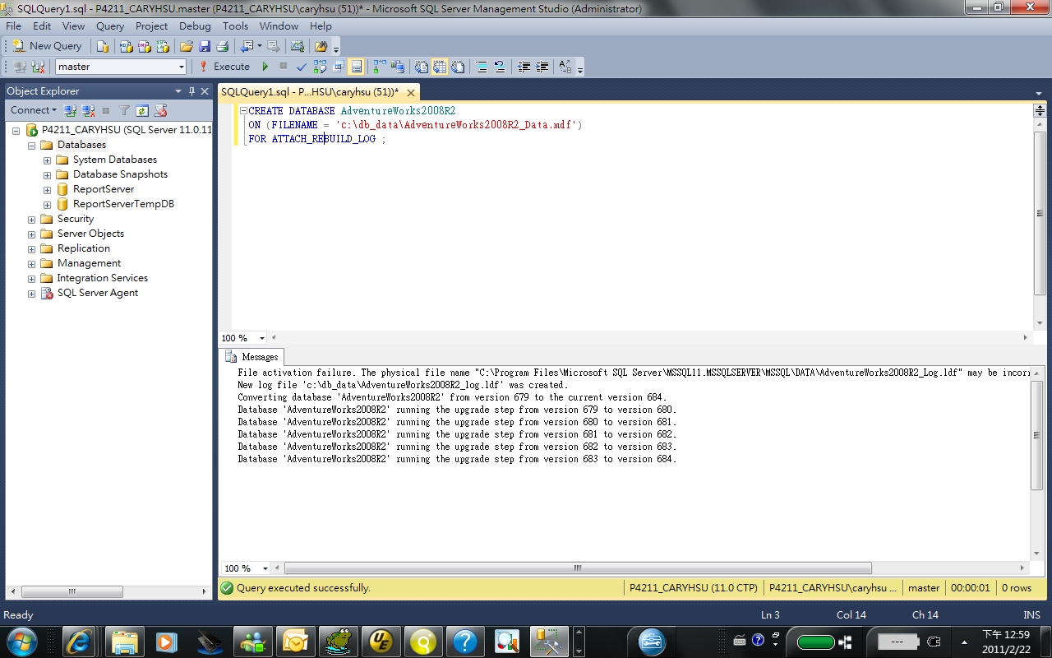Viewport: 1052px width, 658px height.
Task: Click the Filter funnel icon in Object Explorer
Action: (124, 110)
